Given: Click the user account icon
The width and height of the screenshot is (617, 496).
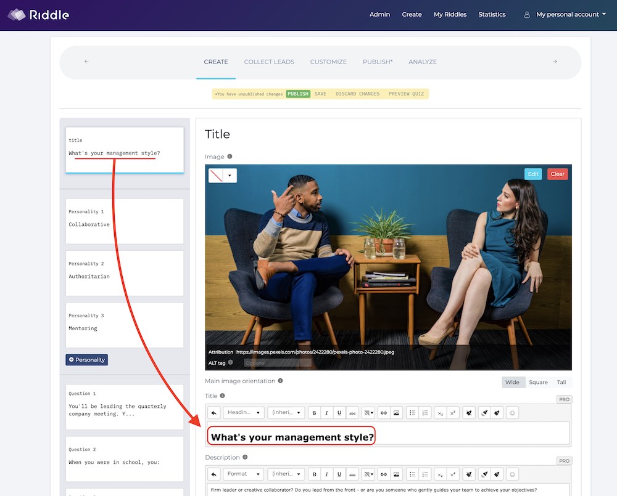Looking at the screenshot, I should (526, 15).
